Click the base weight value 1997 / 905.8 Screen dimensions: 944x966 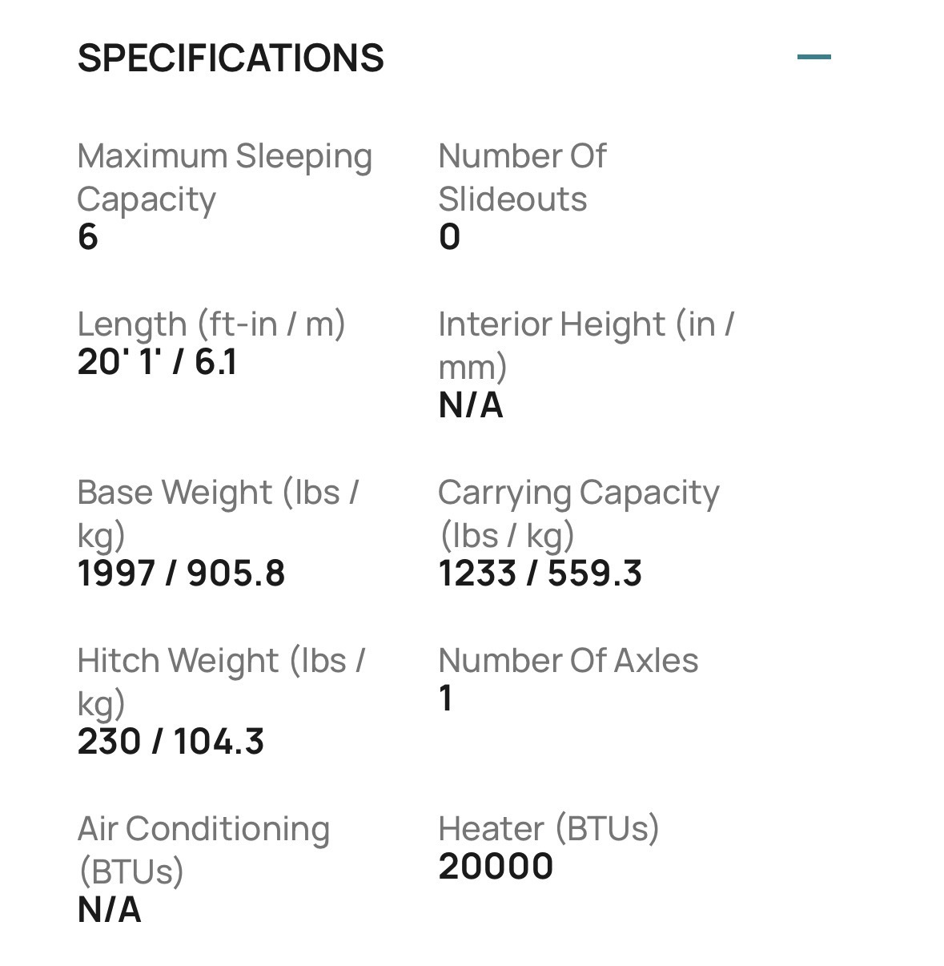182,574
